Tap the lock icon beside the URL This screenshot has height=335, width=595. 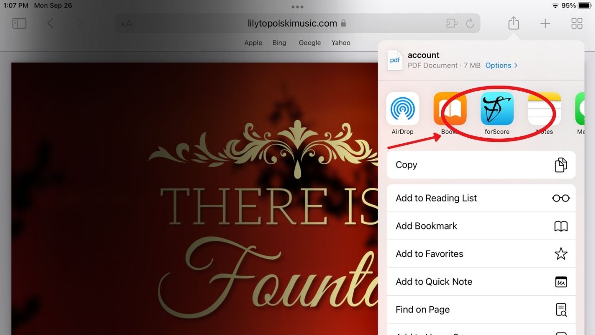click(x=344, y=23)
